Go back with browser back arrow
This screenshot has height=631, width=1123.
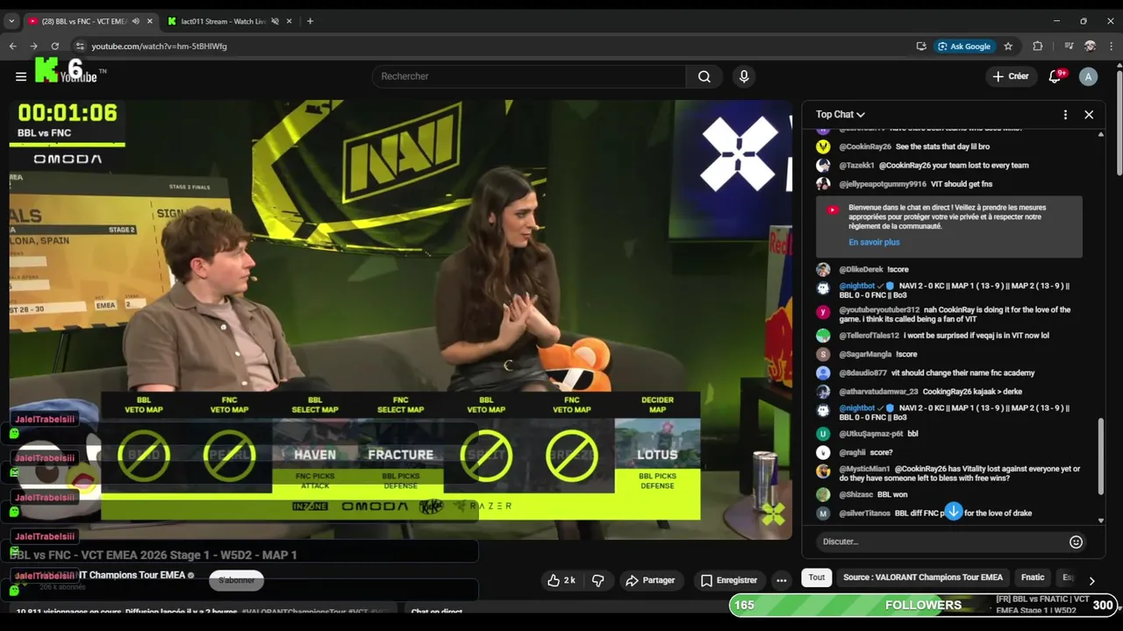pyautogui.click(x=13, y=46)
